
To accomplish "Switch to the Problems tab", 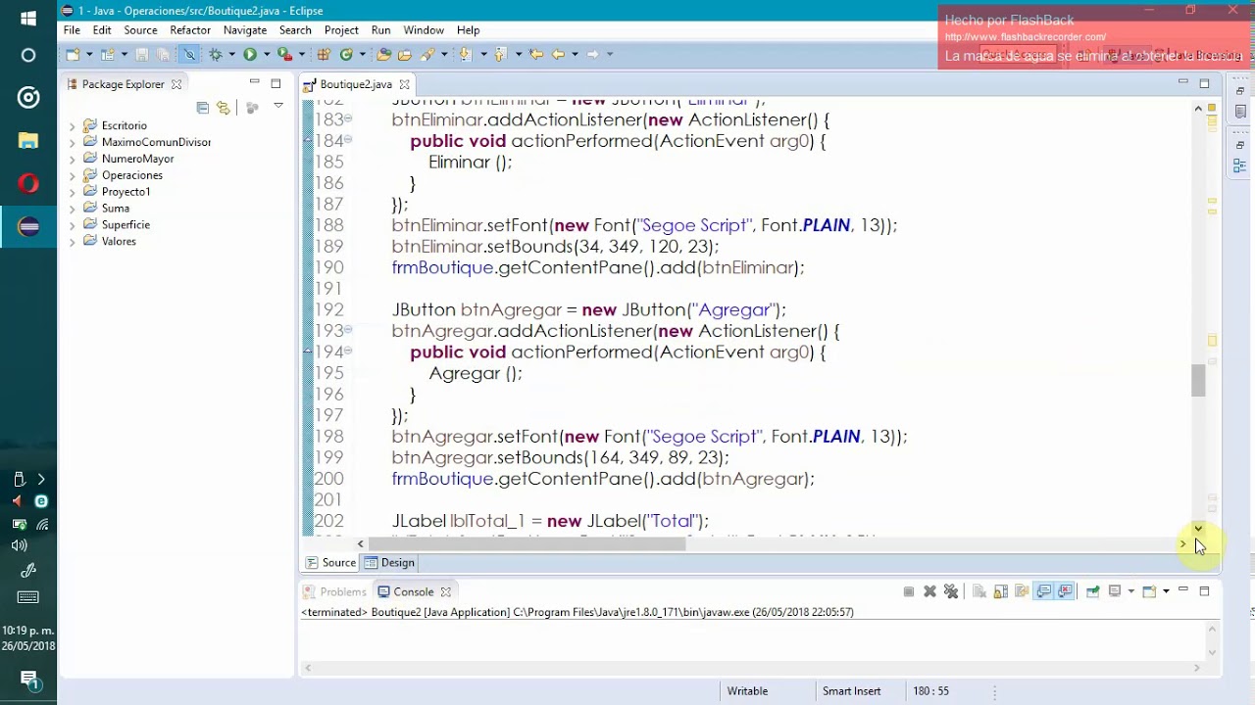I will [x=334, y=591].
